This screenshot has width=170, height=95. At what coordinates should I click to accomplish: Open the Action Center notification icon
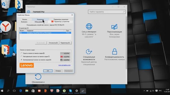(x=156, y=91)
